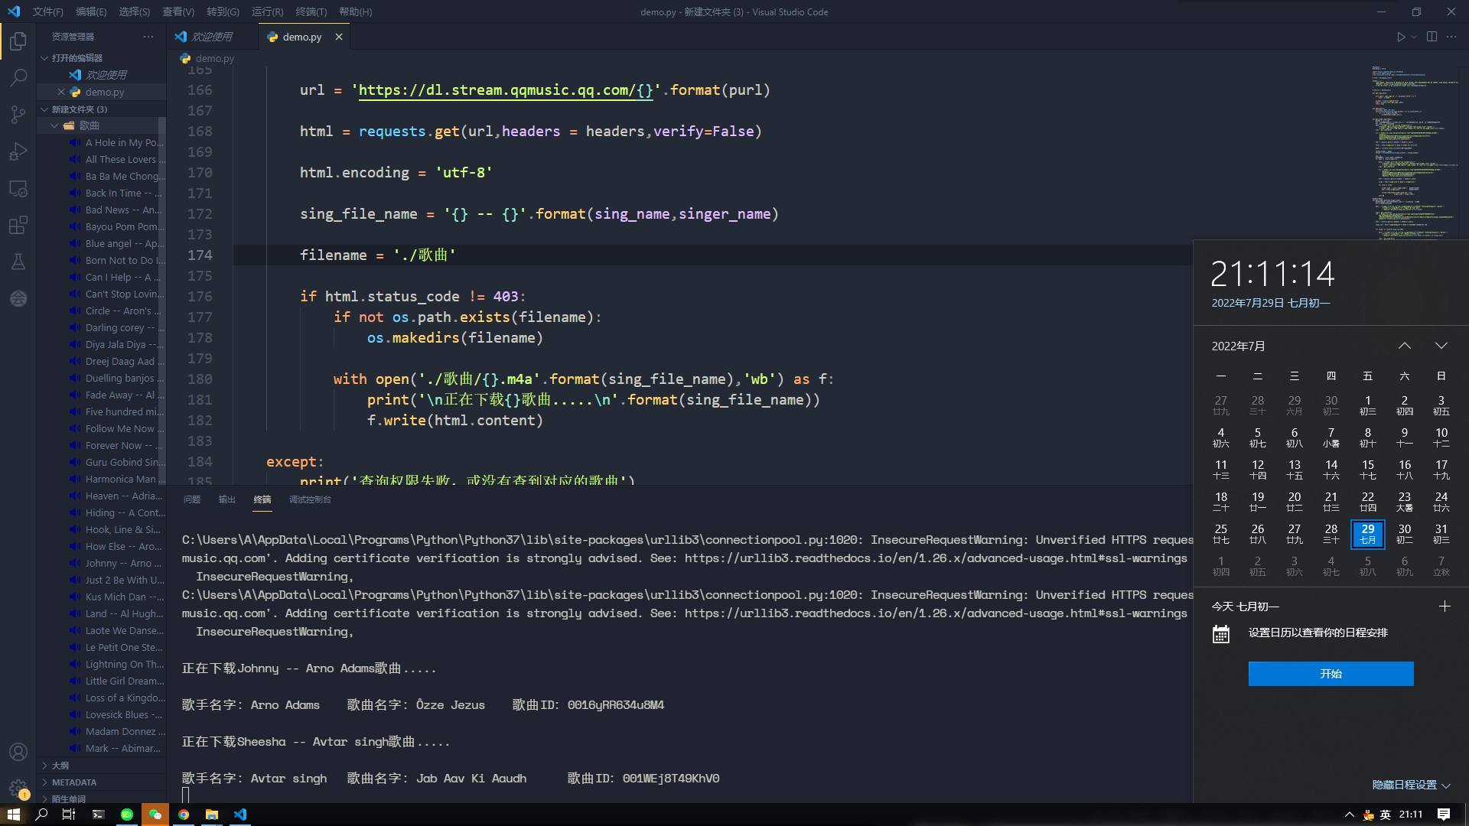The width and height of the screenshot is (1469, 826).
Task: Open Source Control view icon
Action: (x=18, y=115)
